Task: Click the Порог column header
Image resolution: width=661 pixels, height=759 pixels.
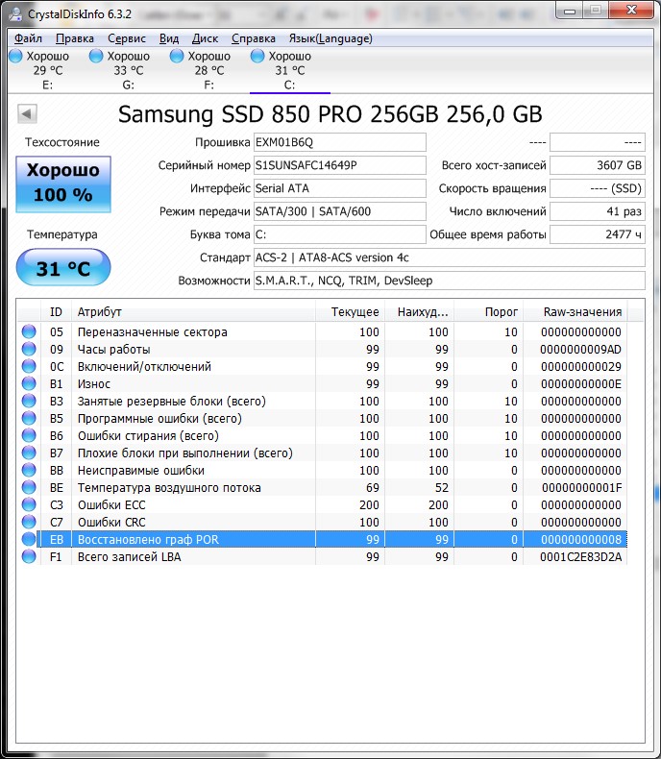Action: tap(489, 311)
